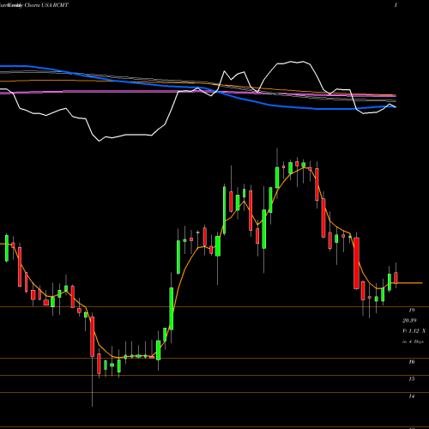Click the '20.39' last price value
429x429 pixels.
pos(409,321)
